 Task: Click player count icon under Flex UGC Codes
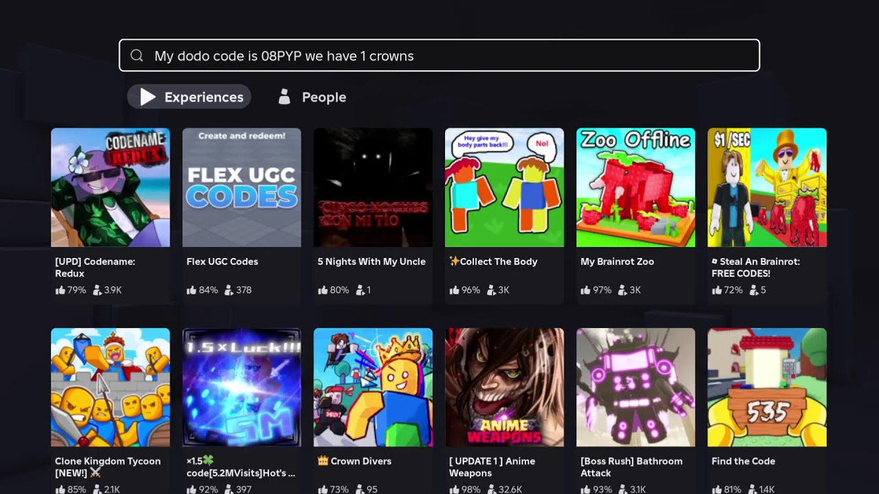(229, 290)
